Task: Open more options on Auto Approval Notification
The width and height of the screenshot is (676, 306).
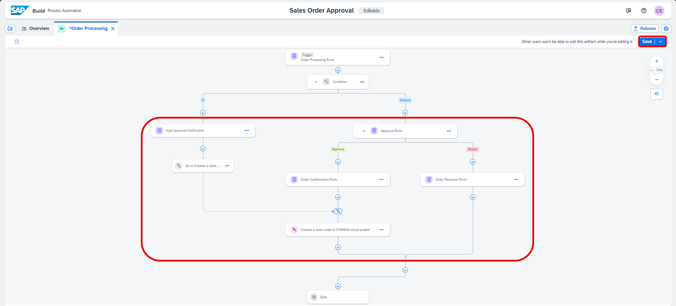Action: click(246, 130)
